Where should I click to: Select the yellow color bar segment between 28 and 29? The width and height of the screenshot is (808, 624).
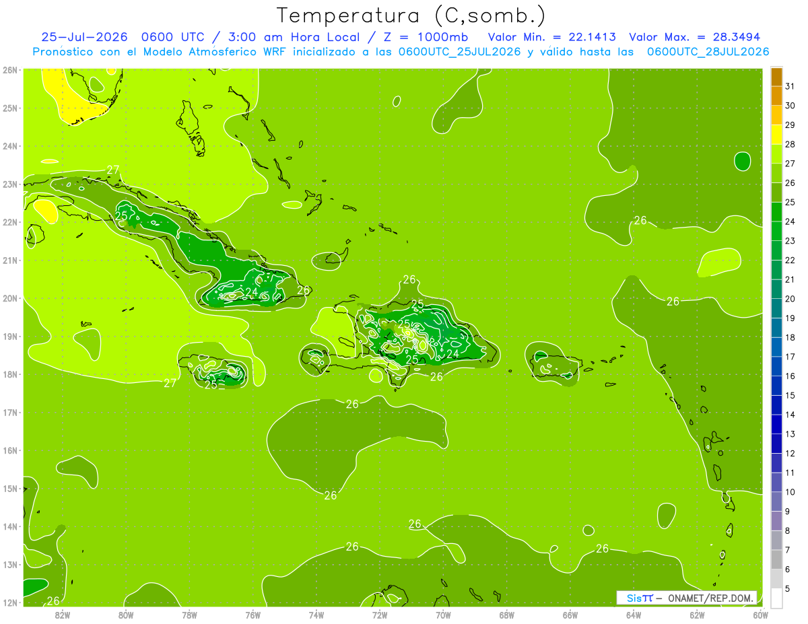click(776, 135)
